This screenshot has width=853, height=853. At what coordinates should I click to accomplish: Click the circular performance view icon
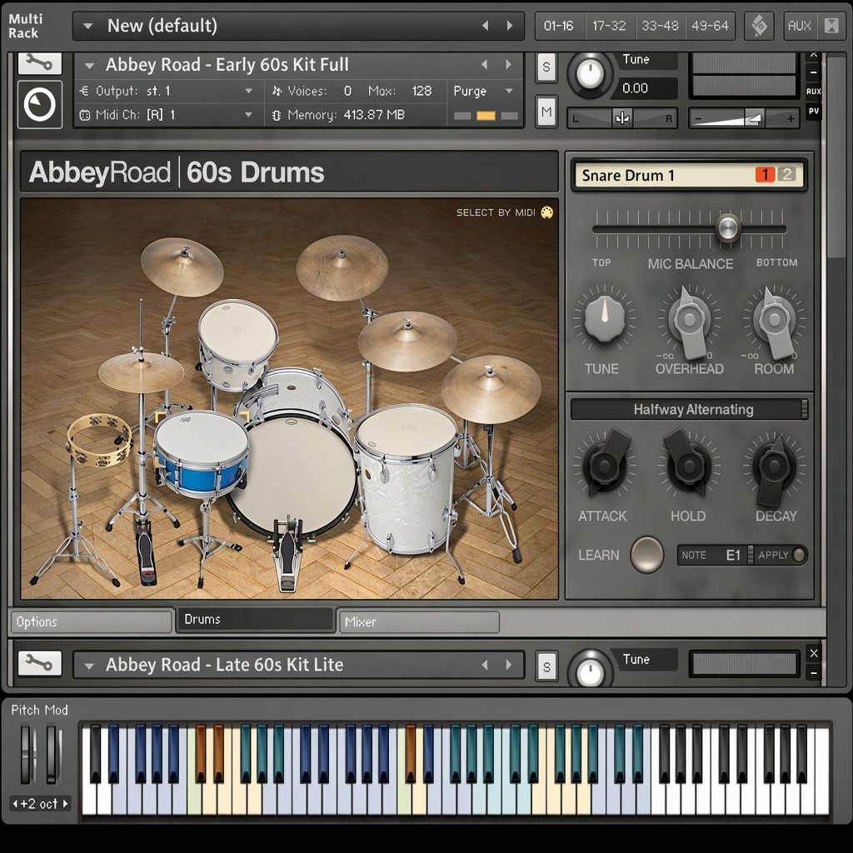click(x=40, y=104)
